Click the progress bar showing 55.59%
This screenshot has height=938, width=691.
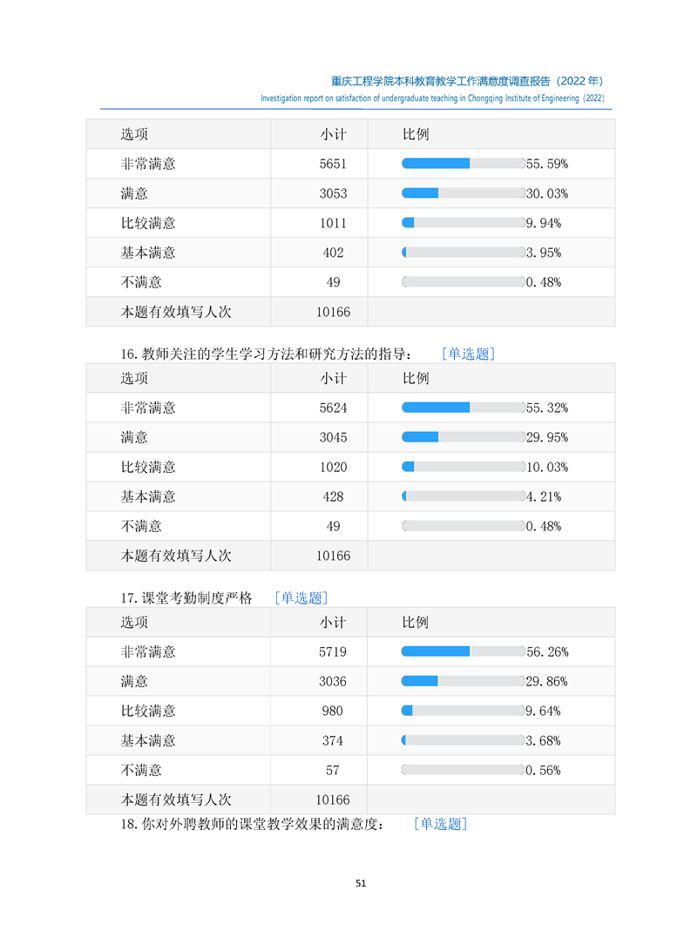[463, 163]
